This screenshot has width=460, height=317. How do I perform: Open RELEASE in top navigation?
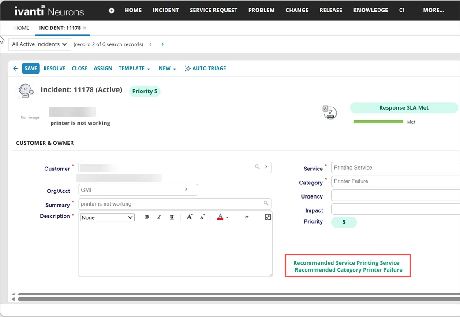point(331,10)
